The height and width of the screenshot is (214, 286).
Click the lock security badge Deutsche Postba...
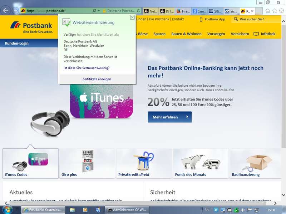pos(119,11)
